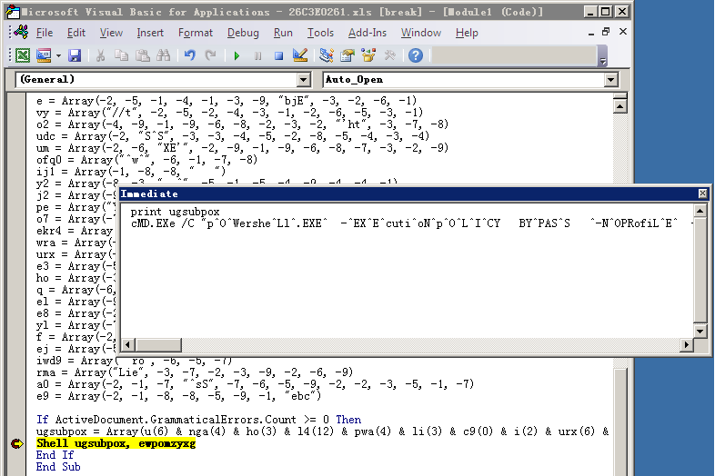This screenshot has height=476, width=715.
Task: Click the 'If ActiveDocument.GrammaticalErrors.Count' line
Action: 198,420
